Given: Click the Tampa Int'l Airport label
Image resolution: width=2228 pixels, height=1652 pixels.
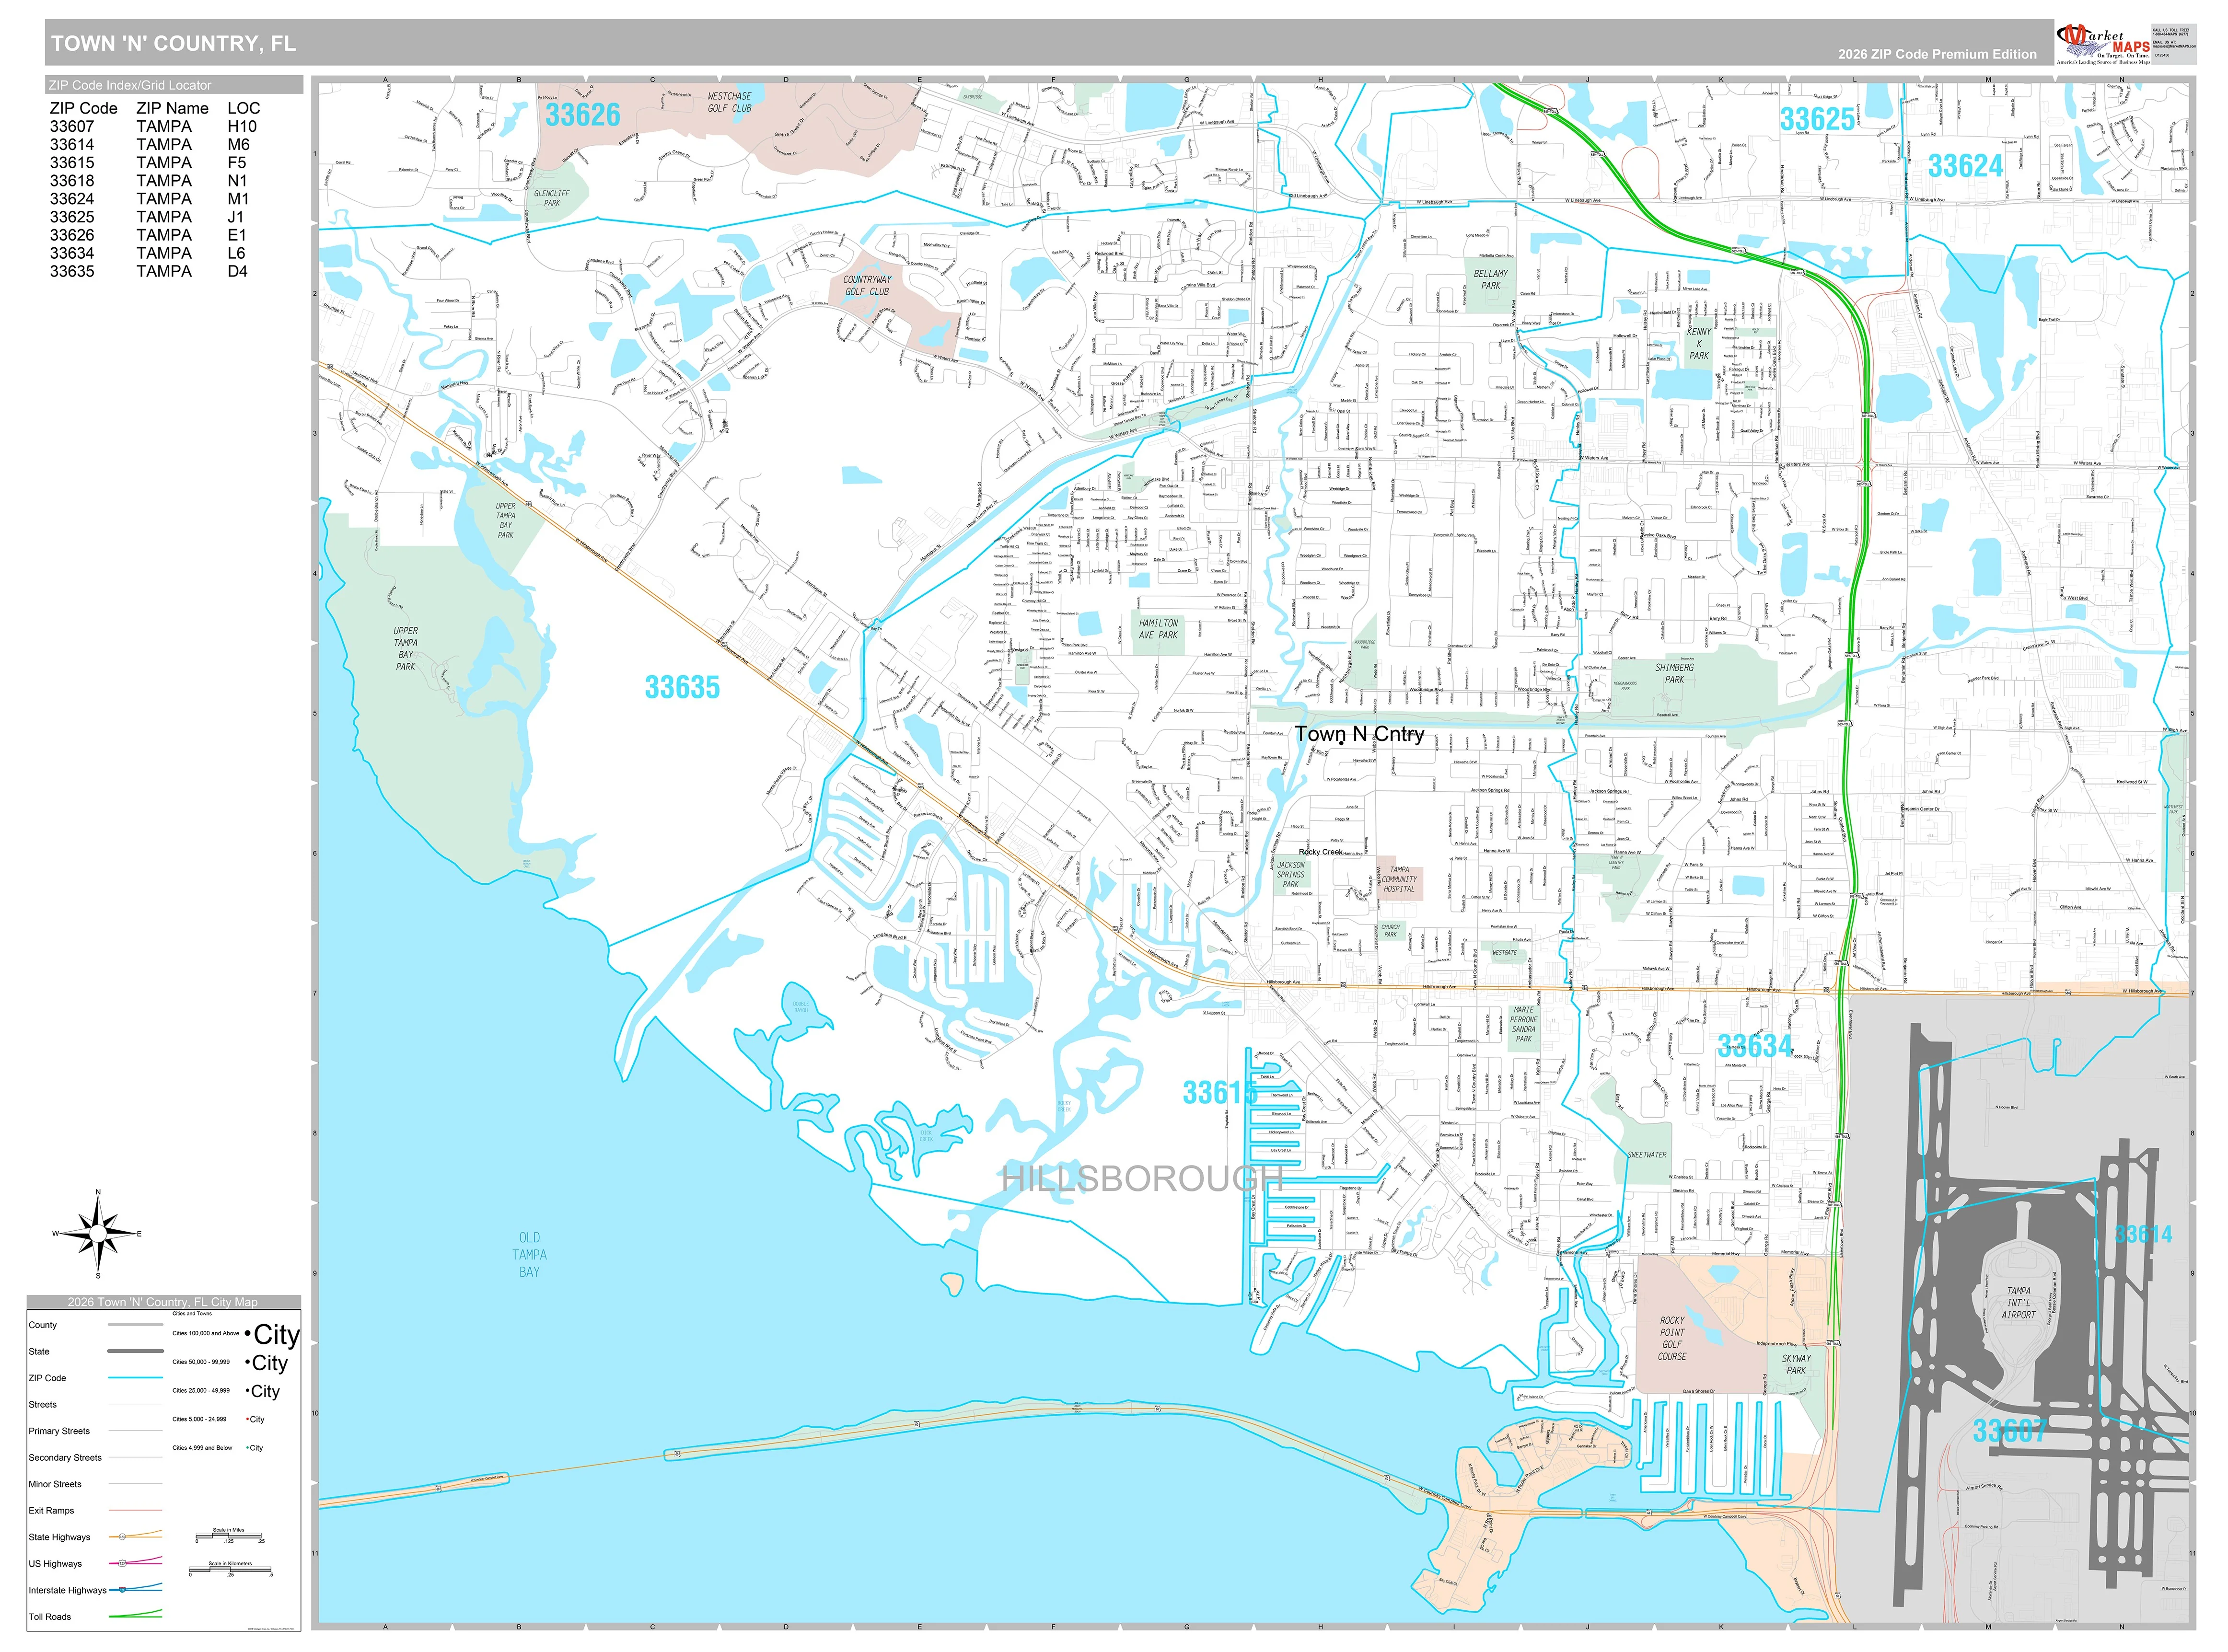Looking at the screenshot, I should click(2018, 1303).
